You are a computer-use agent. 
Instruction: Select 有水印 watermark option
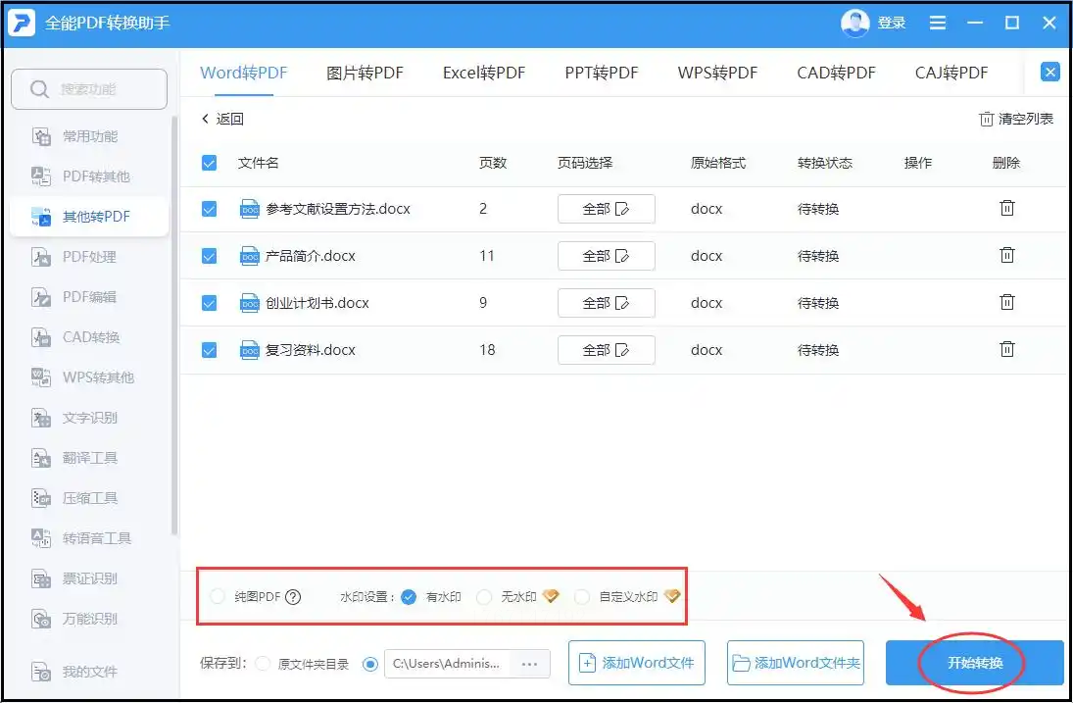coord(409,597)
